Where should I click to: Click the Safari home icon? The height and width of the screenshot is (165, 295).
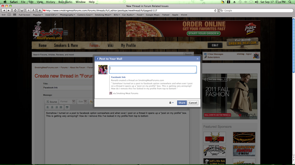coord(15,10)
